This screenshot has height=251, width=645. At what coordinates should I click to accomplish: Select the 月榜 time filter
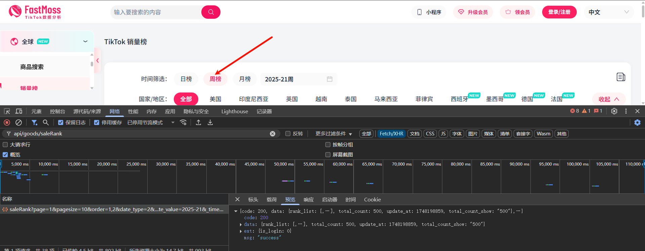click(245, 79)
